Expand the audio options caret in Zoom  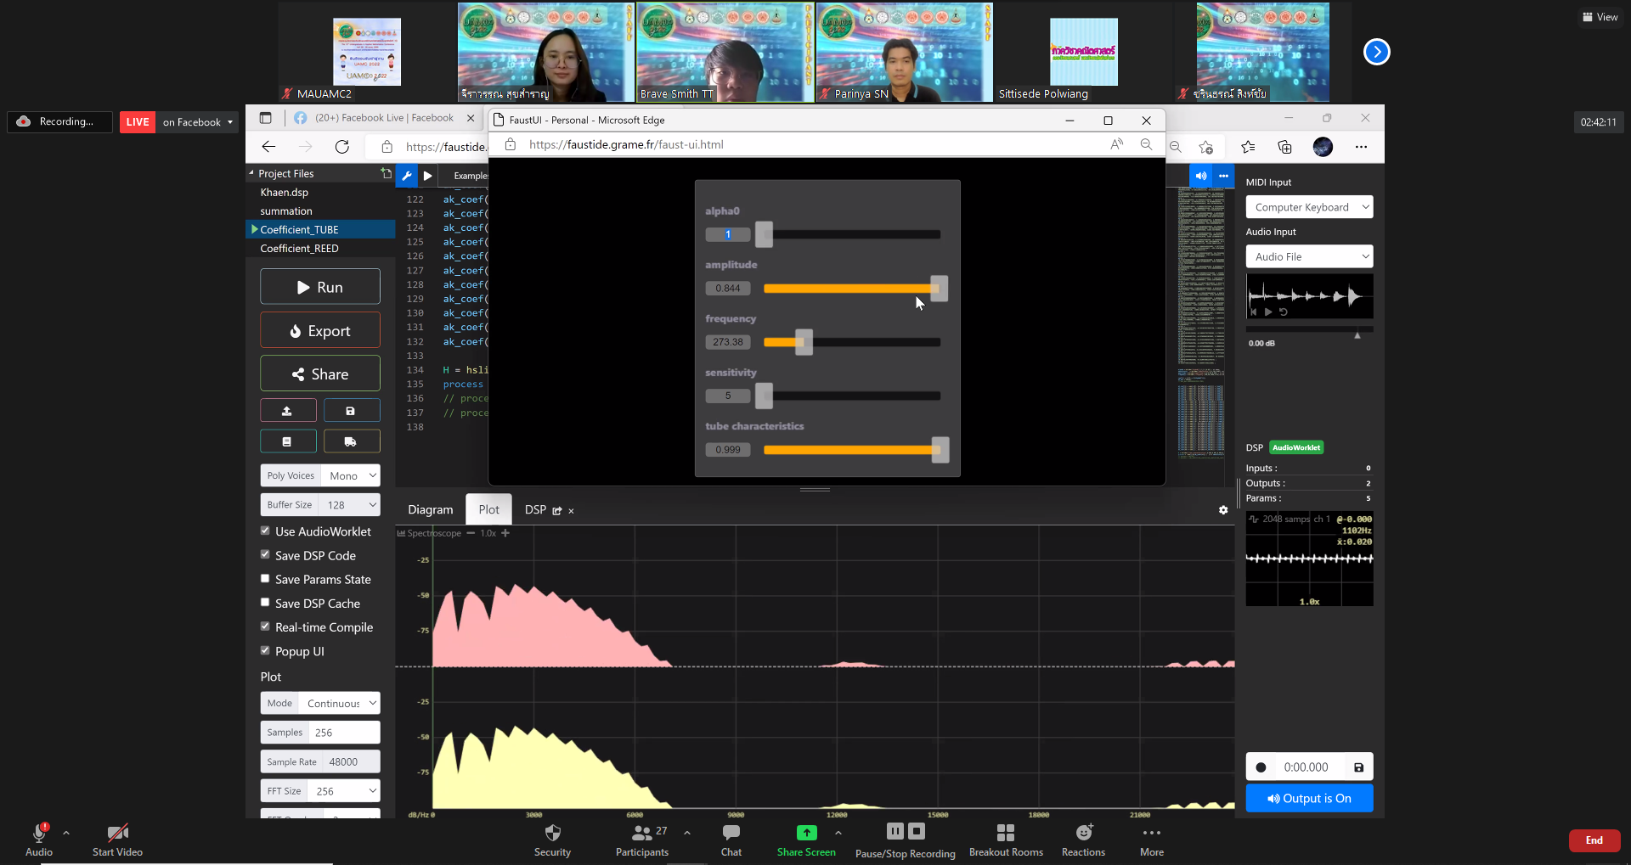66,833
